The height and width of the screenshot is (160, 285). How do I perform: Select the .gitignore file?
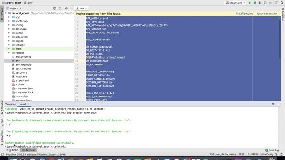pos(21,72)
